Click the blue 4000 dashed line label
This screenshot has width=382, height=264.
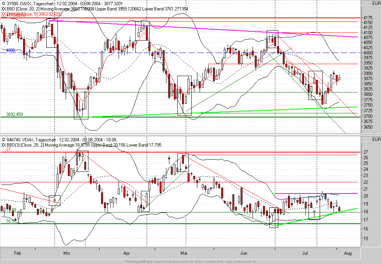click(10, 50)
